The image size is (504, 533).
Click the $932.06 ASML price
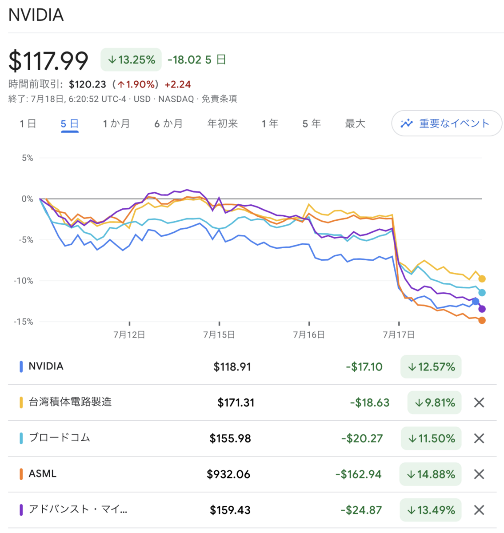click(228, 474)
